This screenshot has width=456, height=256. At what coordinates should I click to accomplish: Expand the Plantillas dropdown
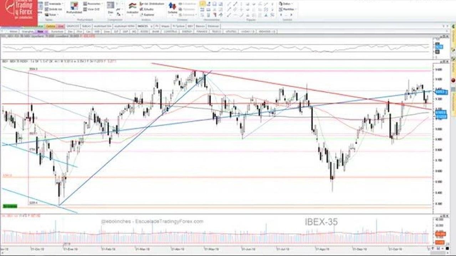[287, 9]
